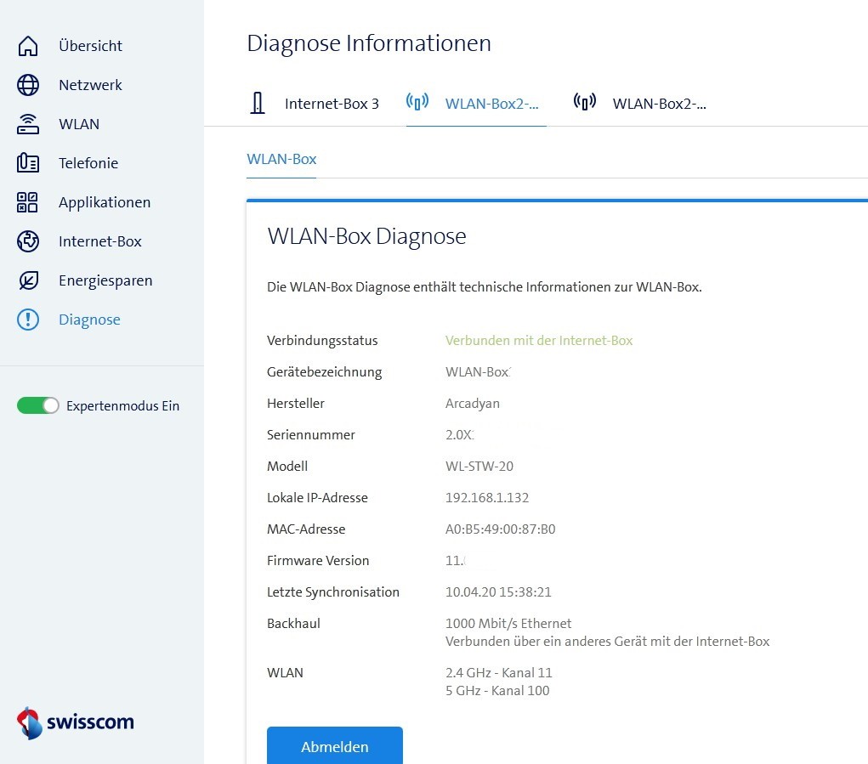Open Applikationen using the grid icon
The image size is (868, 764).
point(26,202)
